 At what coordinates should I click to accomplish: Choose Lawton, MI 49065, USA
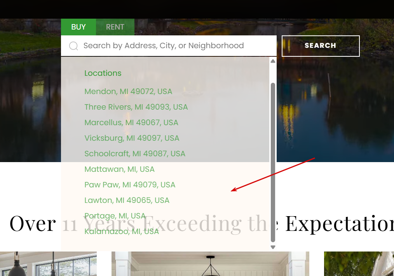coord(127,201)
